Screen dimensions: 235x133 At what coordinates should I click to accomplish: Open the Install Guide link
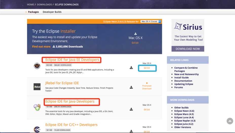pos(181,78)
